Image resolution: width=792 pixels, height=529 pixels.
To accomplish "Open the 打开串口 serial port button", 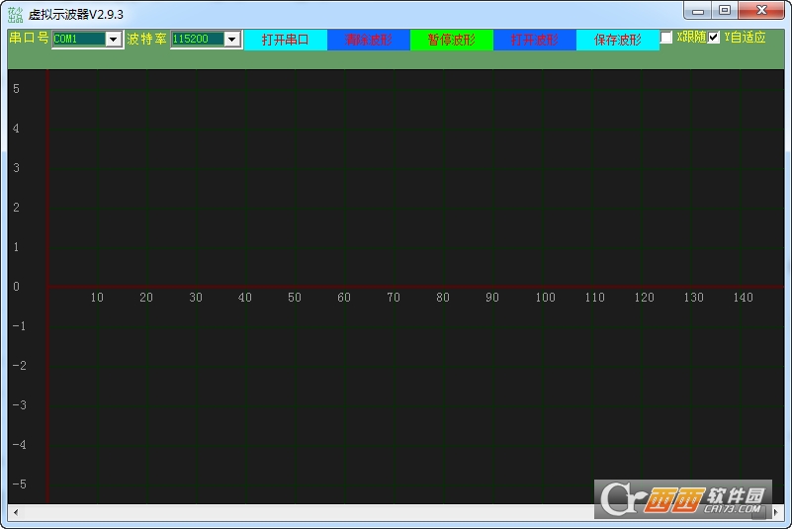I will (x=286, y=40).
